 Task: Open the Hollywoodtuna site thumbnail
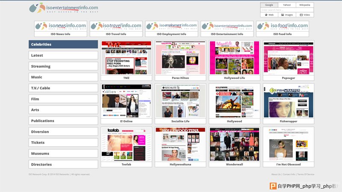180,144
